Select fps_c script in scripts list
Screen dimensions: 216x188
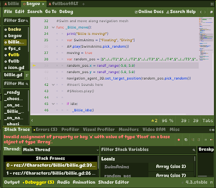(x=14, y=49)
